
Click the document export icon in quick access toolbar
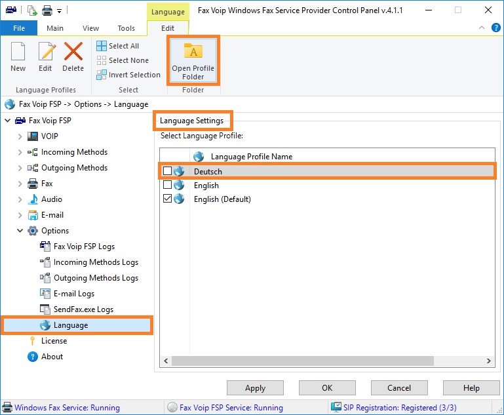click(32, 10)
